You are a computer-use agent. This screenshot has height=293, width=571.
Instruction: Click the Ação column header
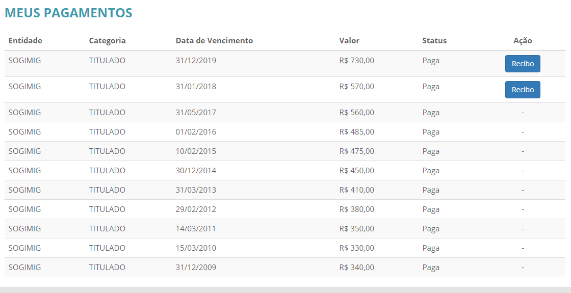(x=523, y=41)
